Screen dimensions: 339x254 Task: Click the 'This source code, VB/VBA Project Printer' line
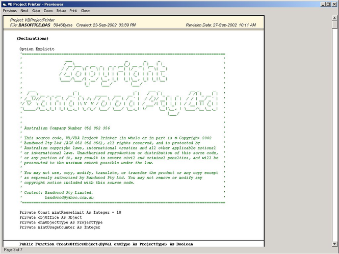(118, 138)
